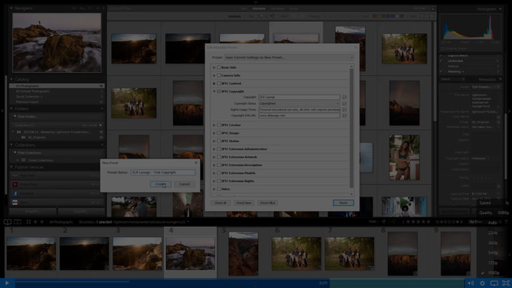Click the Check Filled button
The height and width of the screenshot is (288, 512).
coord(267,203)
